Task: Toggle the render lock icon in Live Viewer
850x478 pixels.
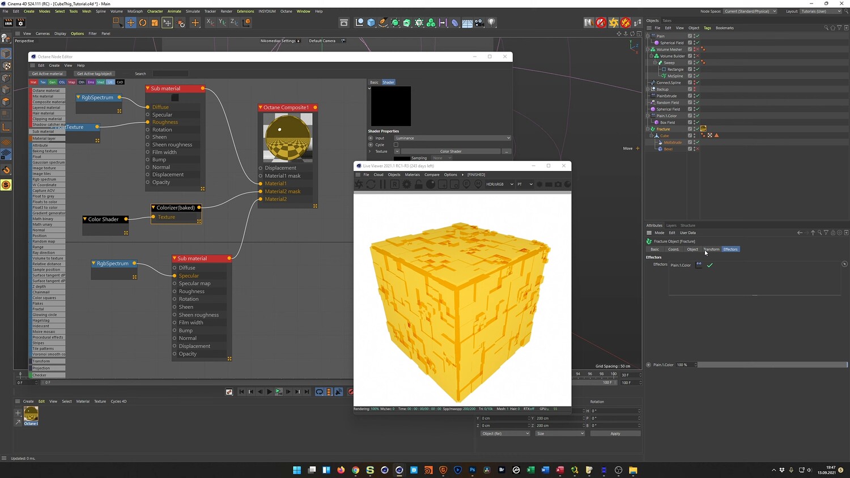Action: [419, 184]
